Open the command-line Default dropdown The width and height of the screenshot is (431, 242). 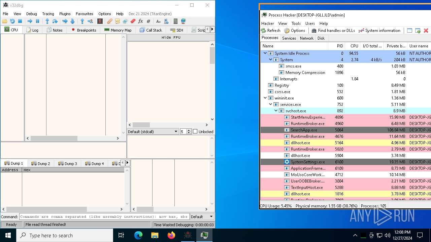[x=202, y=217]
